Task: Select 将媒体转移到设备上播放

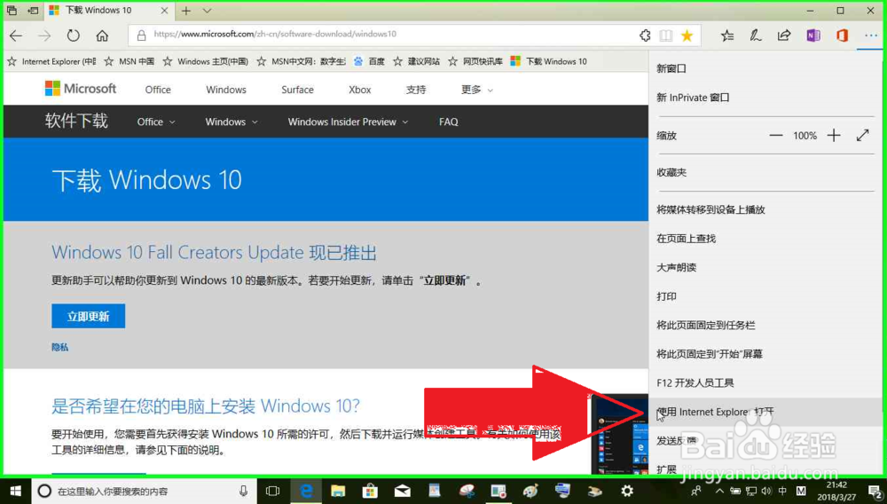Action: [765, 209]
